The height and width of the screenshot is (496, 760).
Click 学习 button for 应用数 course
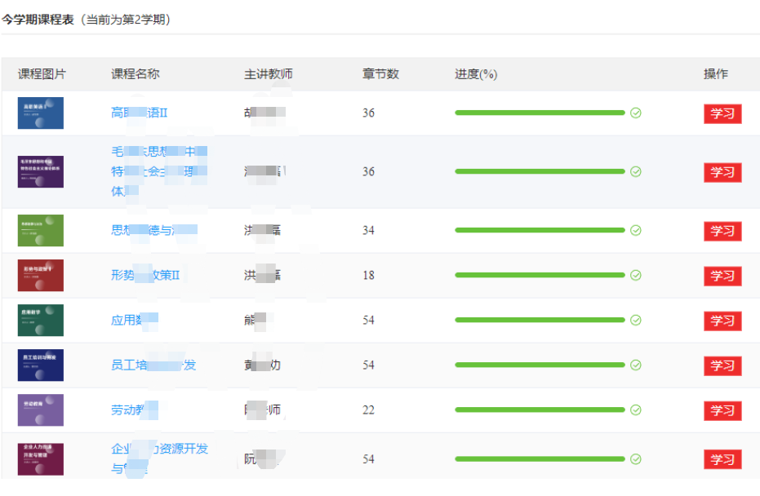[x=722, y=321]
